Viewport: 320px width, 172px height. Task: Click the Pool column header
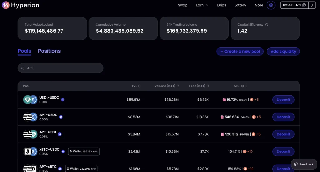pos(26,86)
